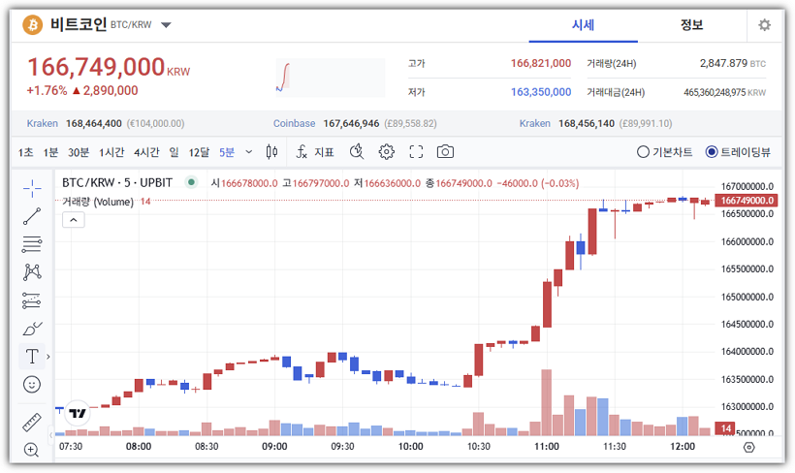Open price axis settings at bottom right

coord(748,447)
